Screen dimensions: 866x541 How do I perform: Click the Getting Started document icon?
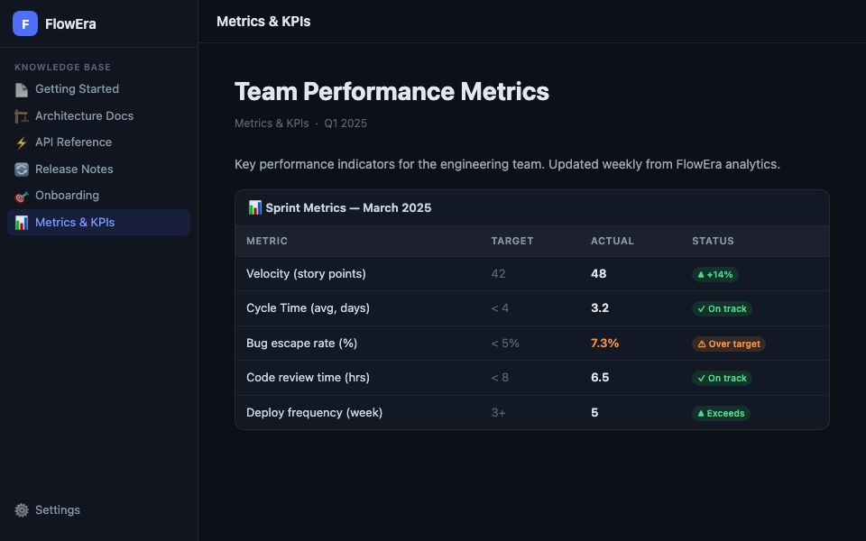coord(22,89)
